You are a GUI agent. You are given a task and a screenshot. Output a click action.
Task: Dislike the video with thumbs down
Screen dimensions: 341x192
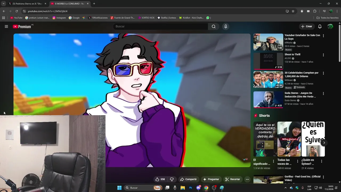coord(172,179)
